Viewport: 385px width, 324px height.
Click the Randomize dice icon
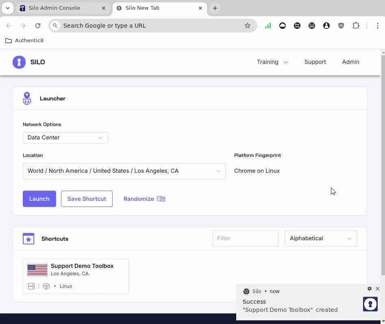(161, 199)
